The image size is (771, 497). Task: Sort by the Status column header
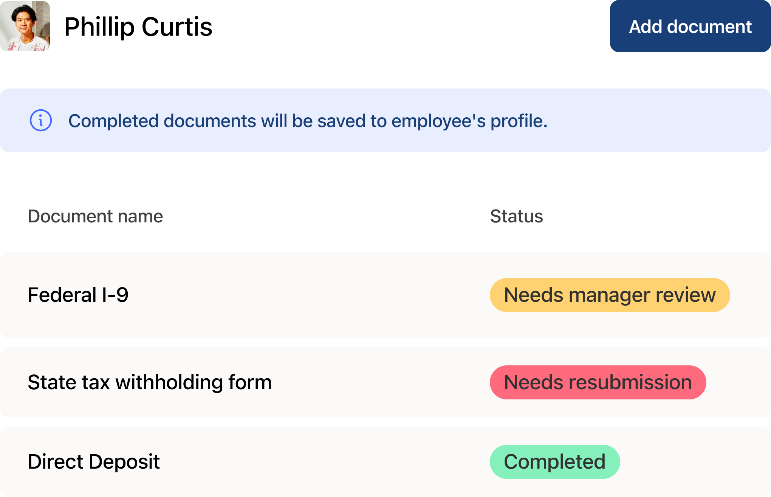(516, 216)
